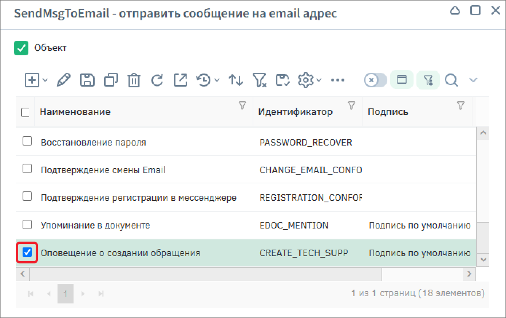Screen dimensions: 506x318
Task: Open filter on Идентификатор column
Action: click(352, 106)
